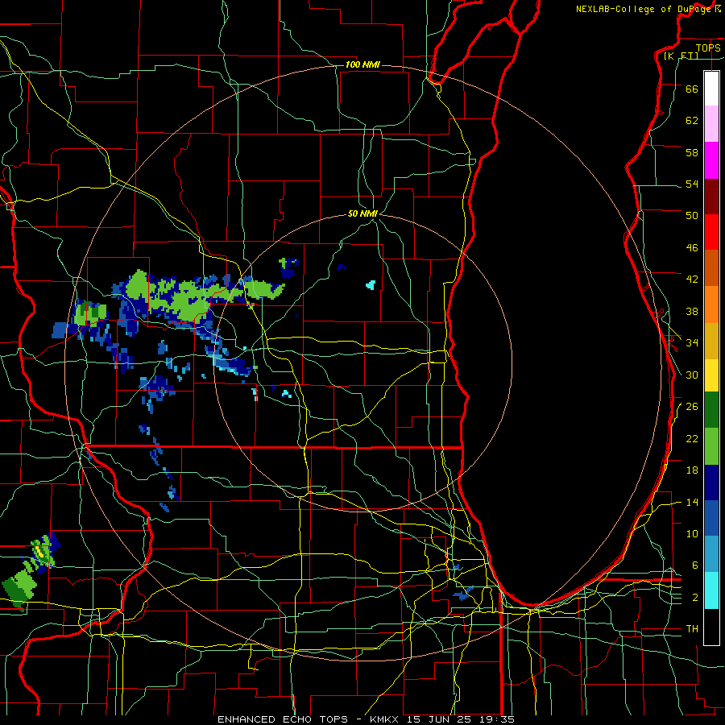Screen dimensions: 725x725
Task: Click the "26" legend value
Action: pyautogui.click(x=692, y=407)
